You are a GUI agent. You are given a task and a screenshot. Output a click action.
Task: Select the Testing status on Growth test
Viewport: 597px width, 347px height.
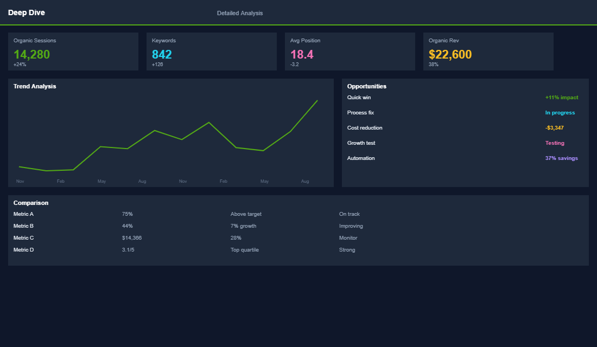pyautogui.click(x=555, y=143)
